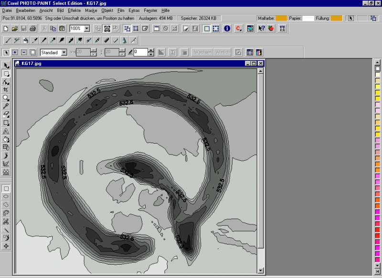Toggle additive mask mode

point(15,53)
